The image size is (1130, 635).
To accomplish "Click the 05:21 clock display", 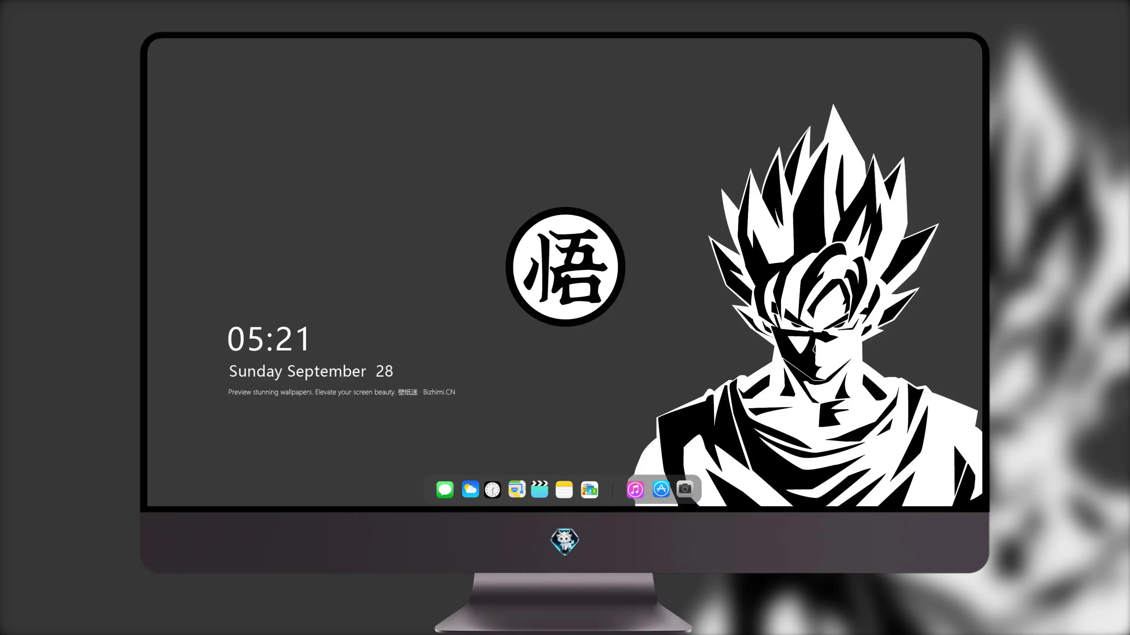I will (268, 339).
